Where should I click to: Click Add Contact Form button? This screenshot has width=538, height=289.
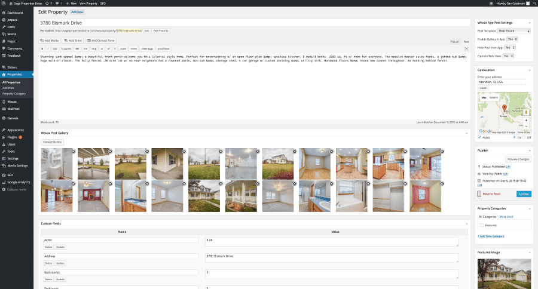click(100, 41)
